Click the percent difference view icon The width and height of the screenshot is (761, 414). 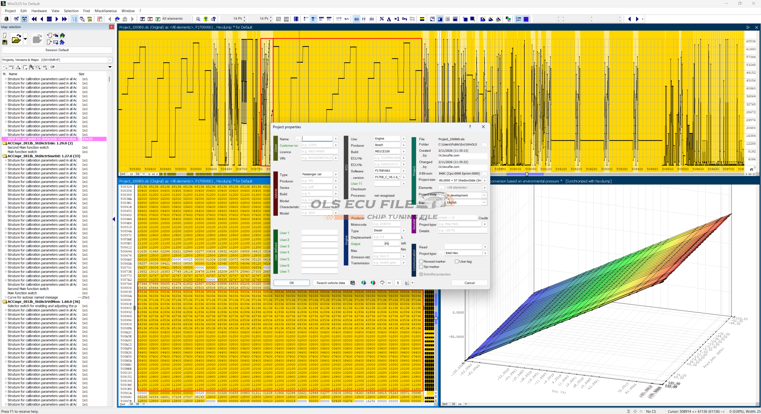coord(382,19)
